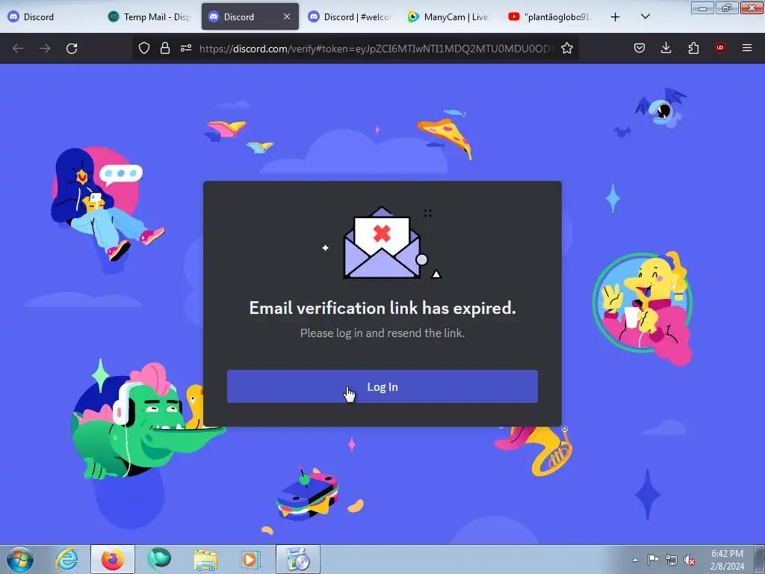Screen dimensions: 765x574
Task: Reload the current page
Action: pos(72,48)
